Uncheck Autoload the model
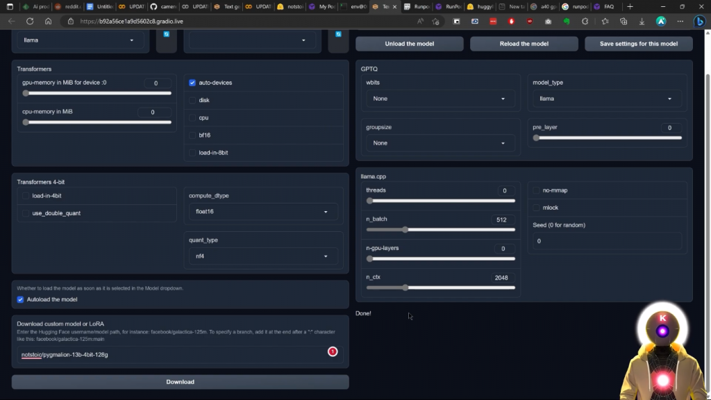The height and width of the screenshot is (400, 711). [x=21, y=299]
